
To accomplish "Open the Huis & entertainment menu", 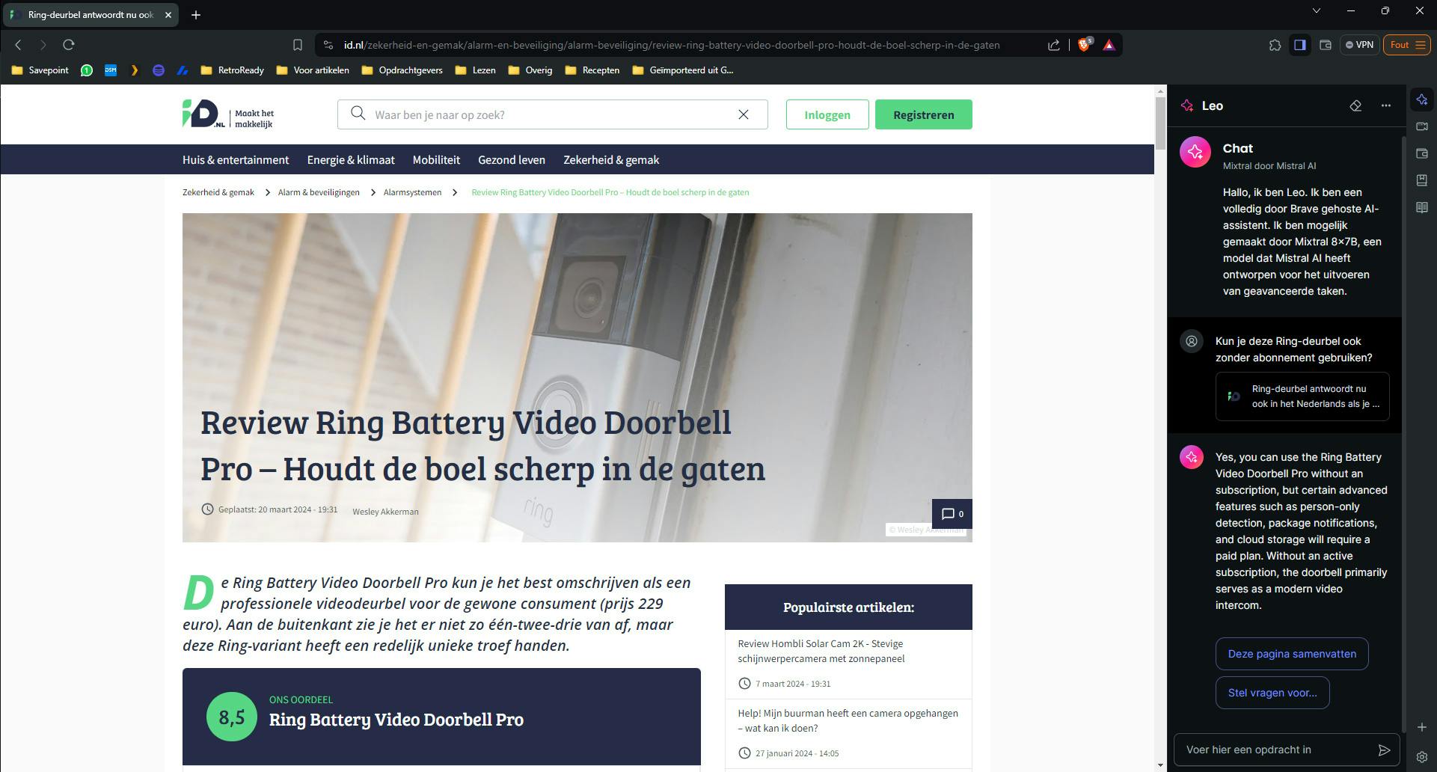I will 236,160.
